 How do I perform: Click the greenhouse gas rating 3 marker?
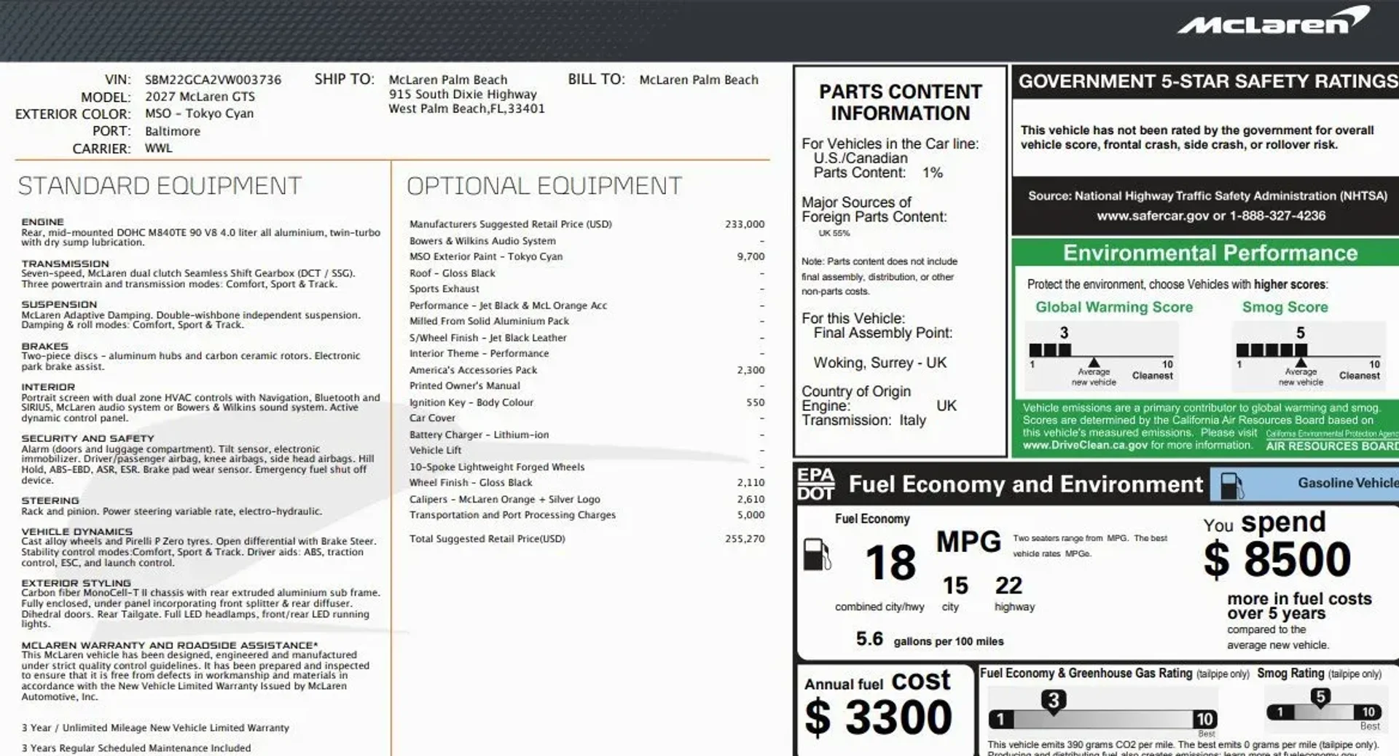click(1053, 702)
